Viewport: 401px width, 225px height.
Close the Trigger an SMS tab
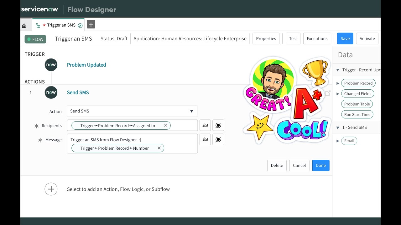pyautogui.click(x=81, y=25)
